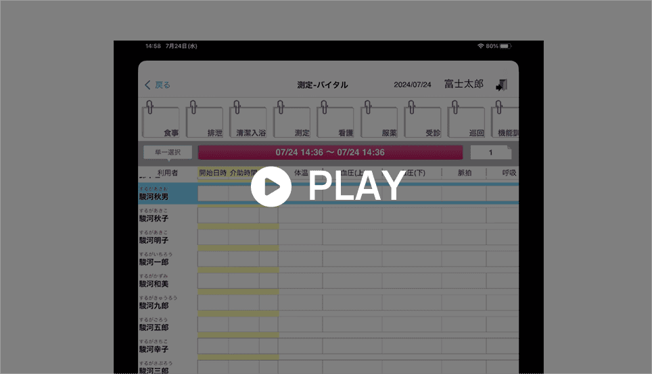Tap the 単一選択 button
Screen dimensions: 652x374
tap(168, 153)
